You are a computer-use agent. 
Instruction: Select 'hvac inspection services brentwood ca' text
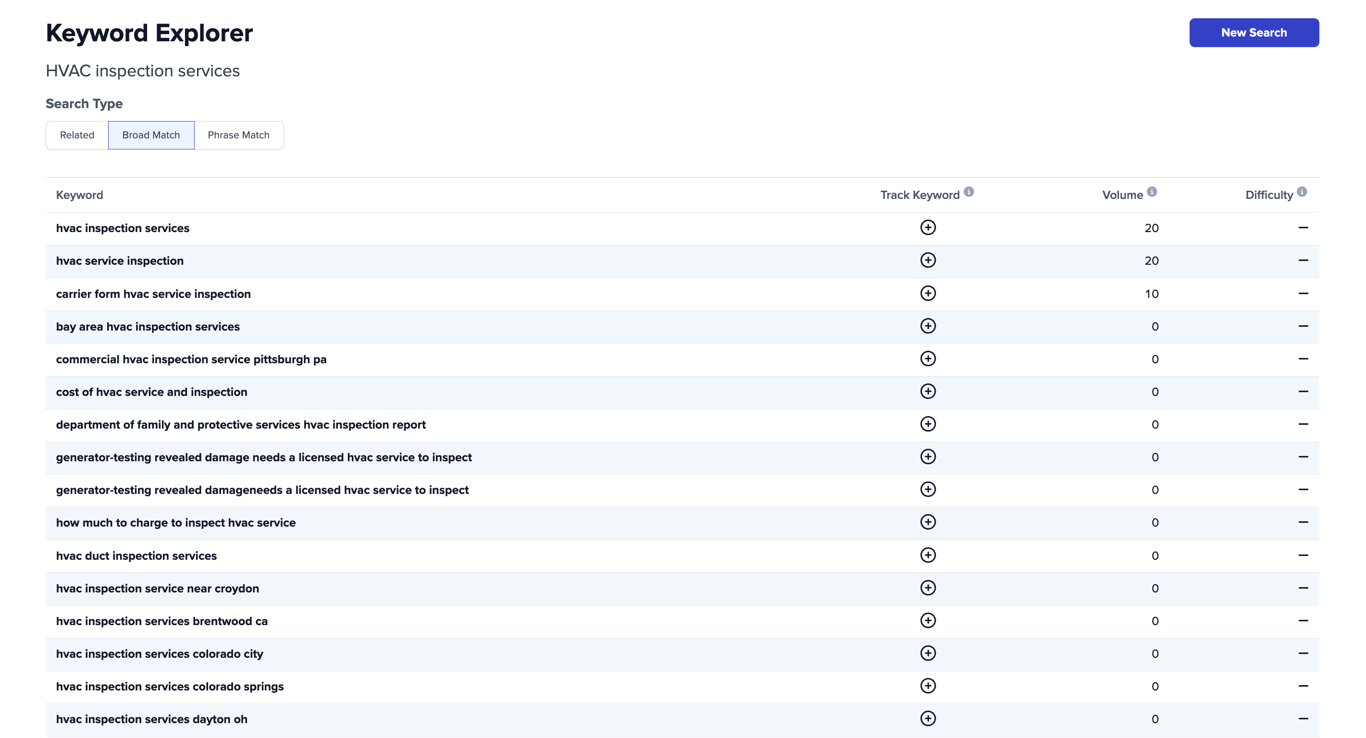point(161,621)
